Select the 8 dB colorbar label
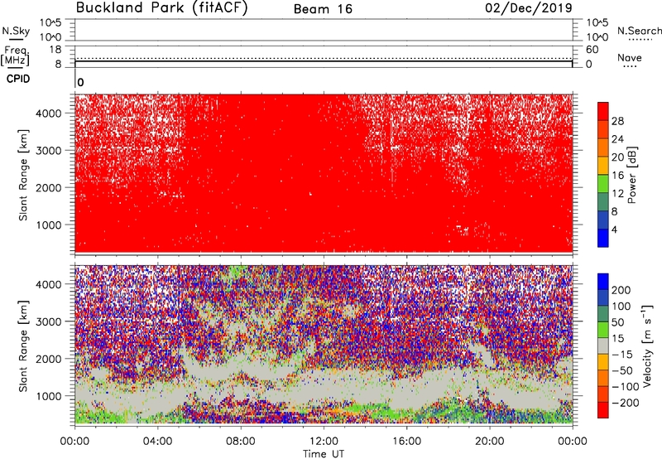Screen dimensions: 662x459 pos(614,211)
